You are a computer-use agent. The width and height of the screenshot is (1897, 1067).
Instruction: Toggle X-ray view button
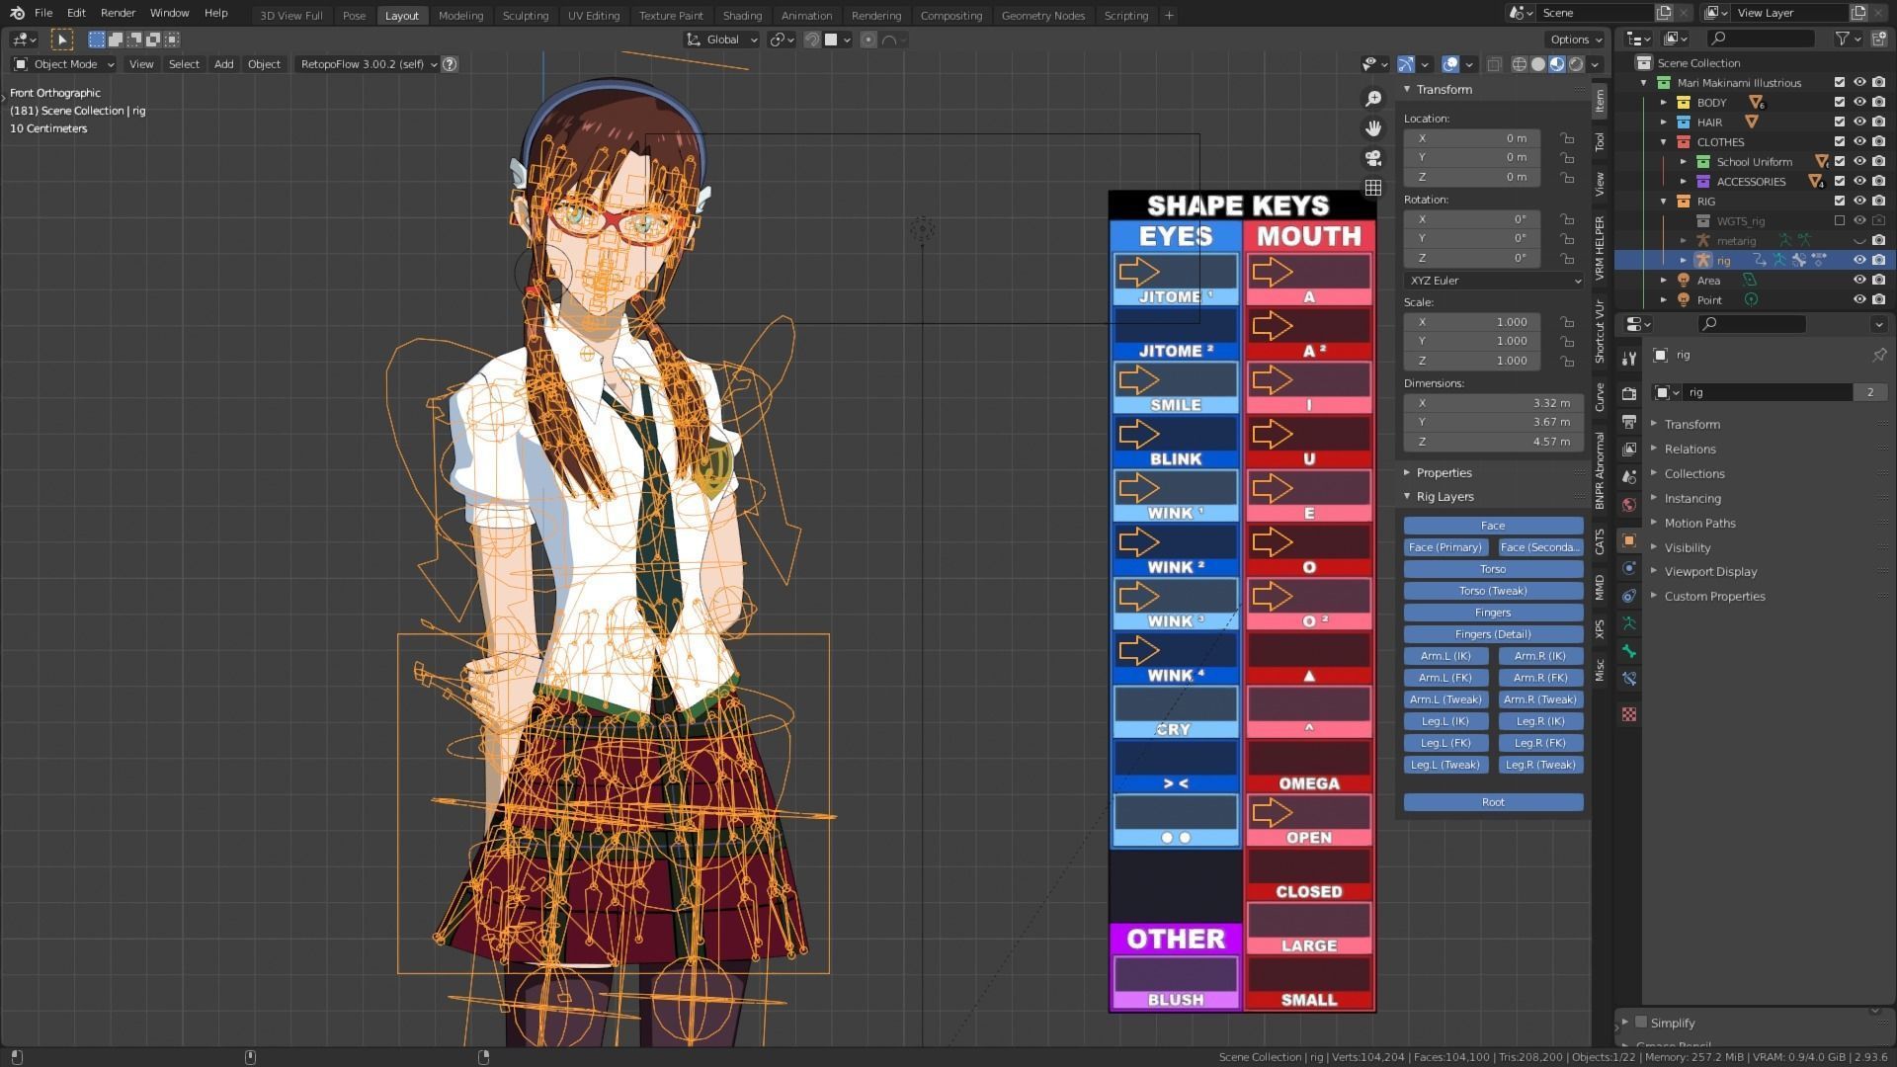pos(1494,64)
